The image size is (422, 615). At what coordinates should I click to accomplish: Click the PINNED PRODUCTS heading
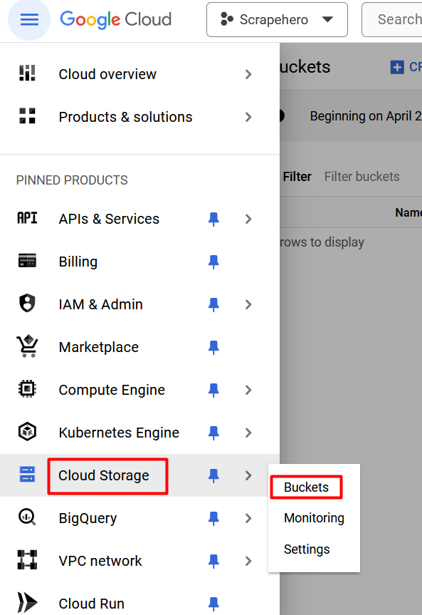point(72,180)
